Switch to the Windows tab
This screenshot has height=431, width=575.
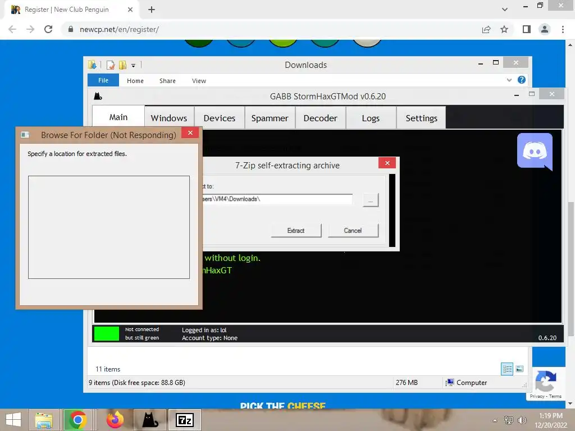pos(169,118)
